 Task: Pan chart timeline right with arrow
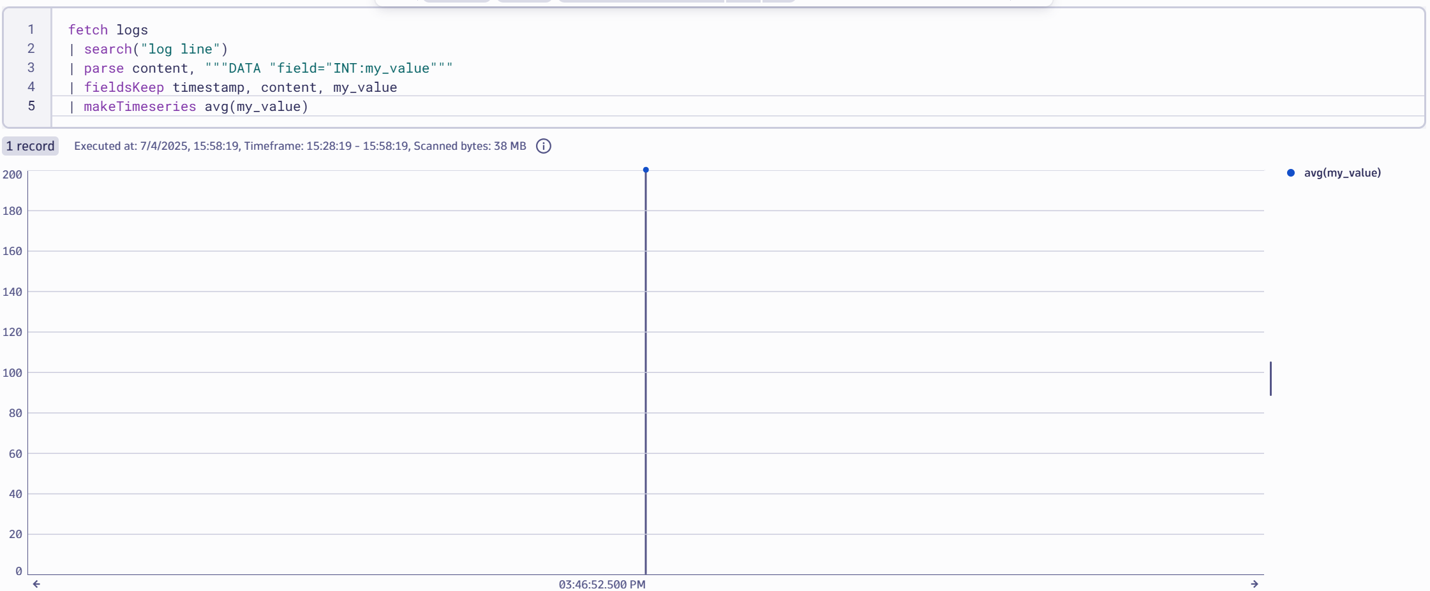point(1255,584)
